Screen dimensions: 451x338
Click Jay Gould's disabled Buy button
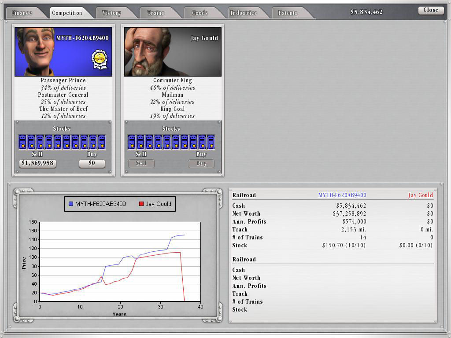tap(201, 164)
